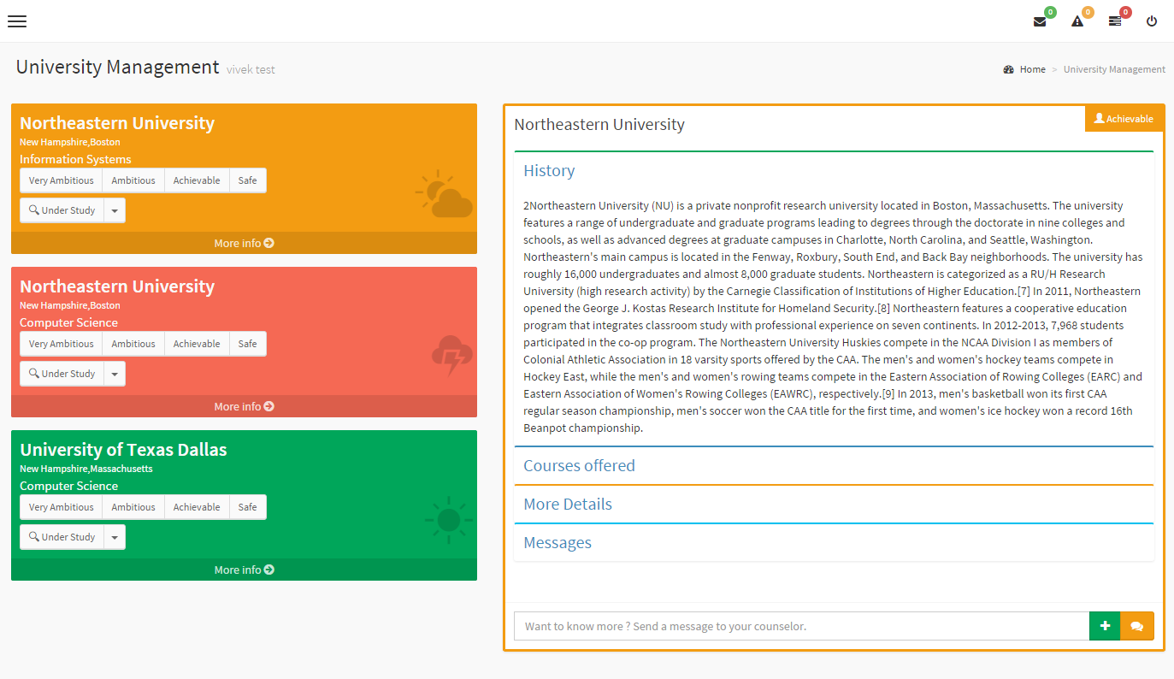Mark Information Systems card as Safe
Screen dimensions: 1174x679
pyautogui.click(x=248, y=180)
